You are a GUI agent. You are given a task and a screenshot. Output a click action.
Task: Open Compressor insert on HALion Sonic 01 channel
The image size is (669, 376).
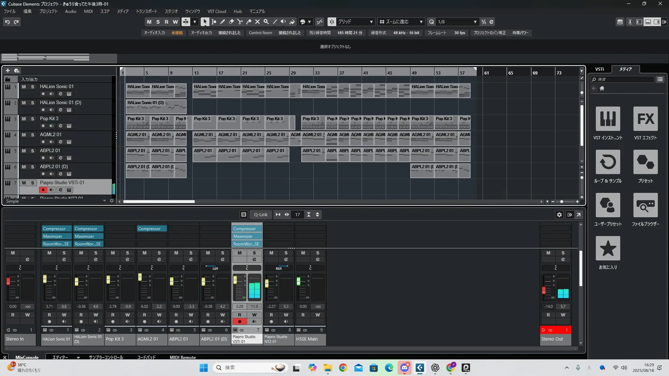pos(54,229)
